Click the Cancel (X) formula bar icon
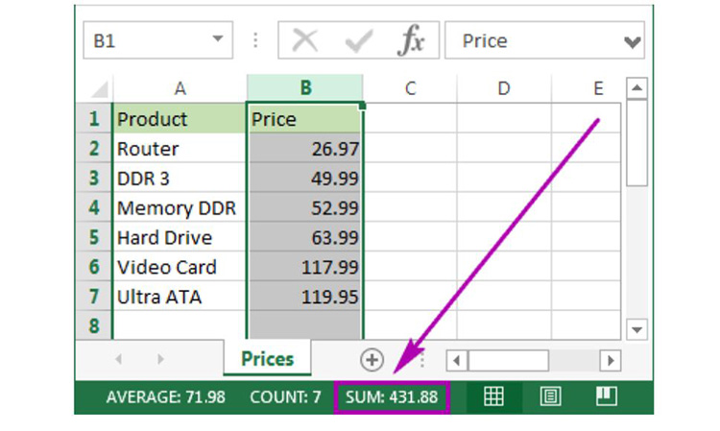This screenshot has width=720, height=431. click(x=305, y=40)
